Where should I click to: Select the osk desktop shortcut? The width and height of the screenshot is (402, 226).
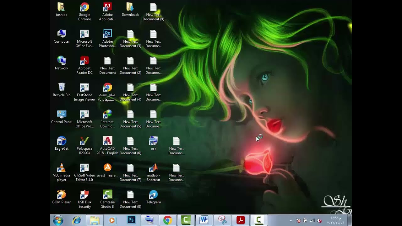153,143
